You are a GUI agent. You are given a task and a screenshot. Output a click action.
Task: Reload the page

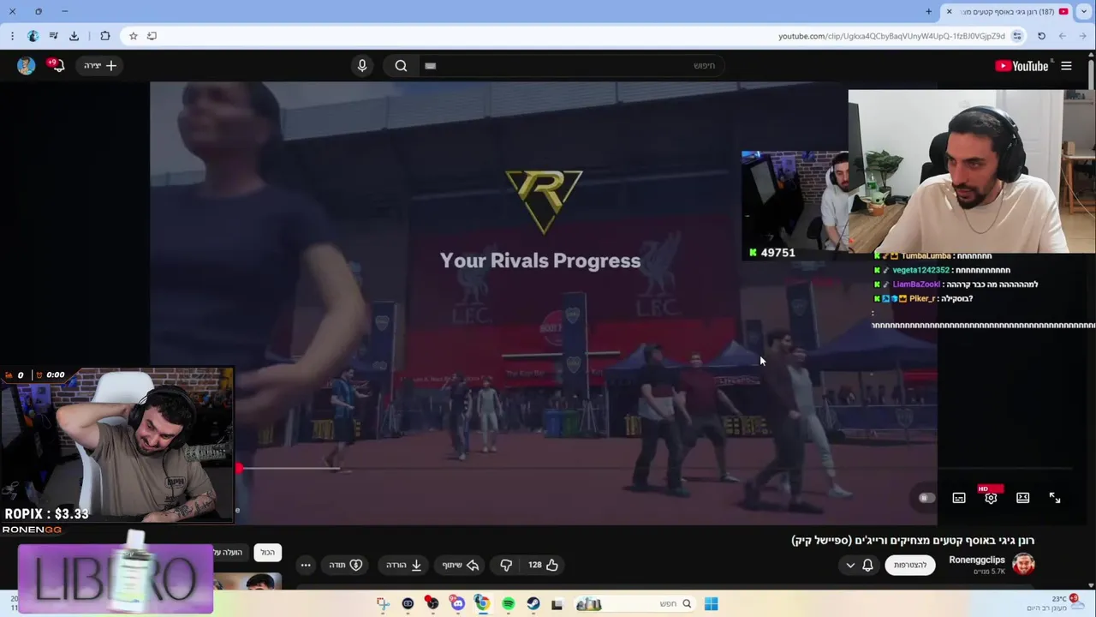click(x=1041, y=36)
